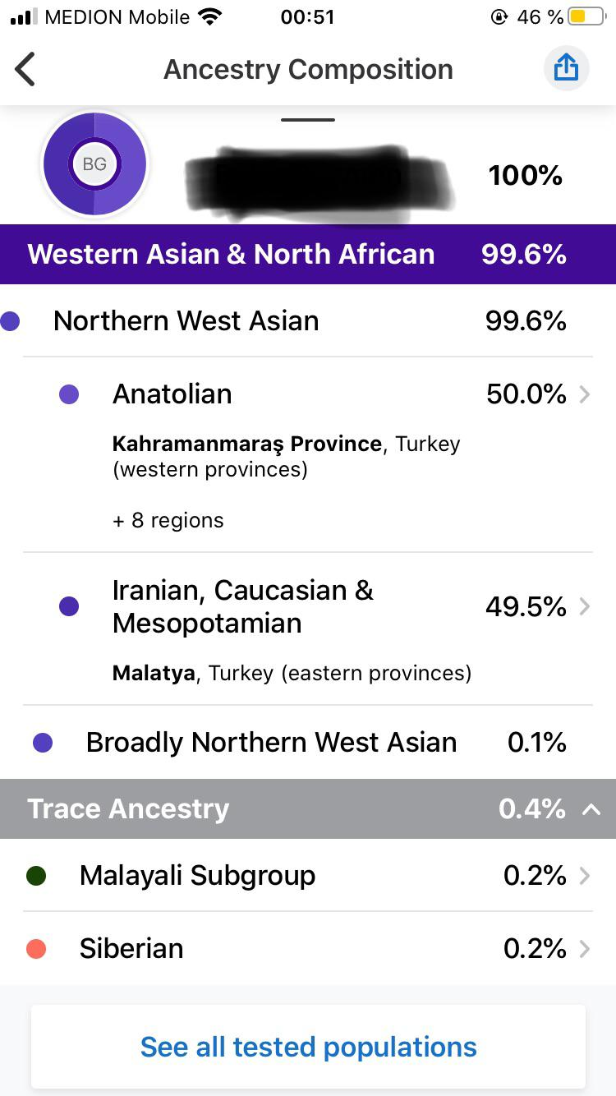616x1096 pixels.
Task: Tap the + 8 regions link
Action: click(168, 520)
